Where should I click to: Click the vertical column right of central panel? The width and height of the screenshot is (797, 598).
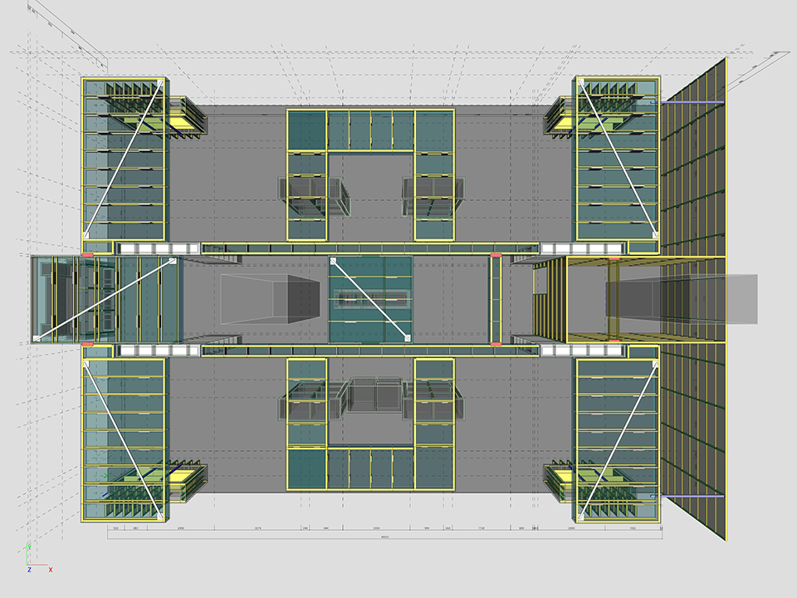click(496, 299)
